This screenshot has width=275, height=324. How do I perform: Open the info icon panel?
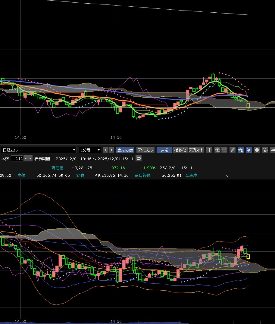pos(257,150)
